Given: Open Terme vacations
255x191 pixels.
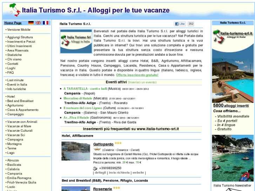Looking at the screenshot, I should 12,148.
